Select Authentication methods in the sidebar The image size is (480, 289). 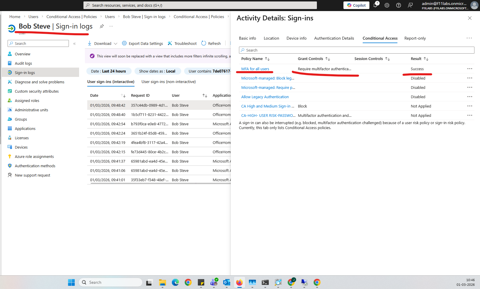[35, 166]
